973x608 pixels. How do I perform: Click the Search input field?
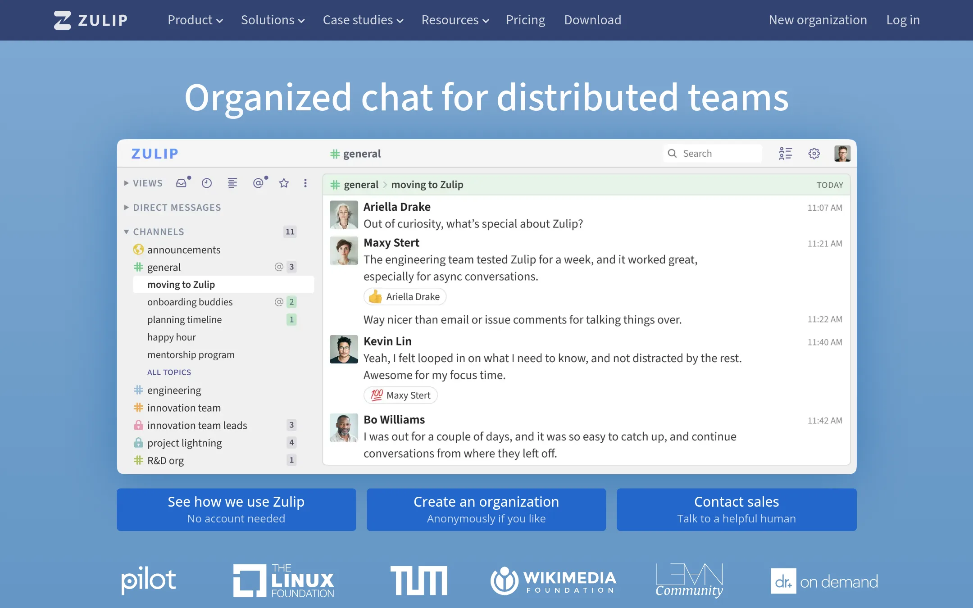(x=713, y=154)
